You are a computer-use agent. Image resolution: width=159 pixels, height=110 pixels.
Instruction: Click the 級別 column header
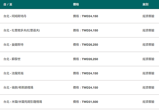coord(145,4)
